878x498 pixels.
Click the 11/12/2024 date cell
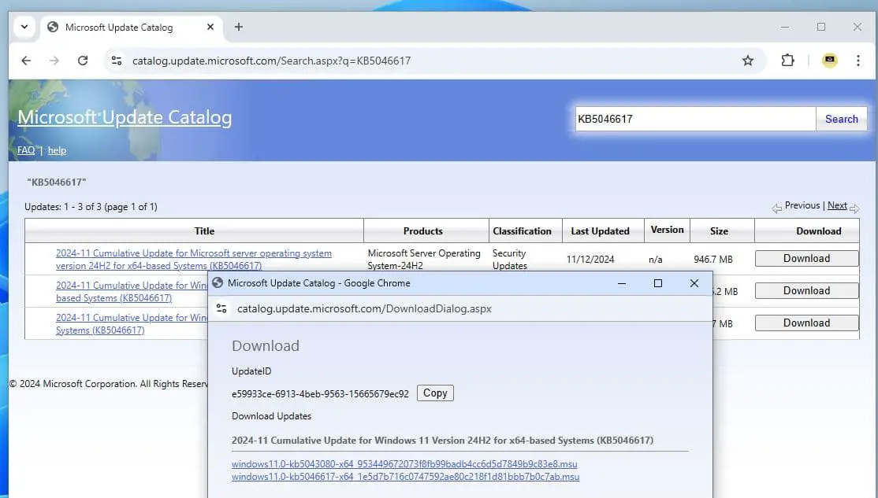click(590, 260)
